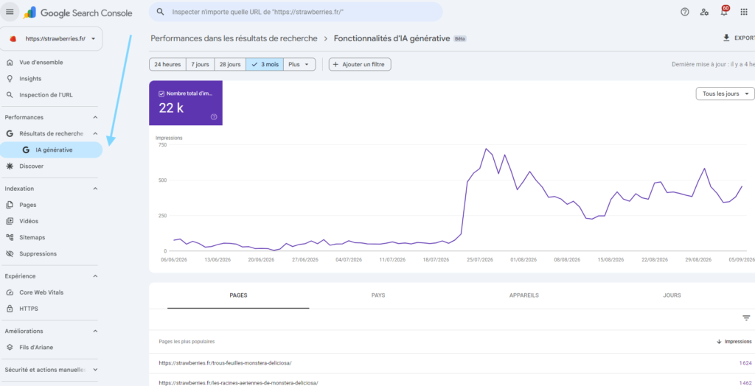Click the Vidéos play icon
This screenshot has width=755, height=386.
click(10, 221)
